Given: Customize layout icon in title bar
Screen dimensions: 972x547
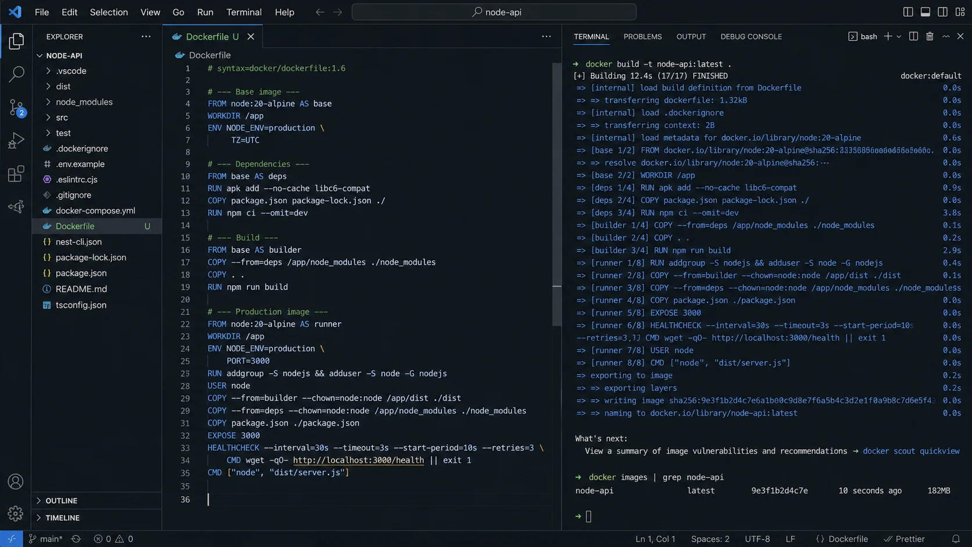Looking at the screenshot, I should tap(960, 12).
